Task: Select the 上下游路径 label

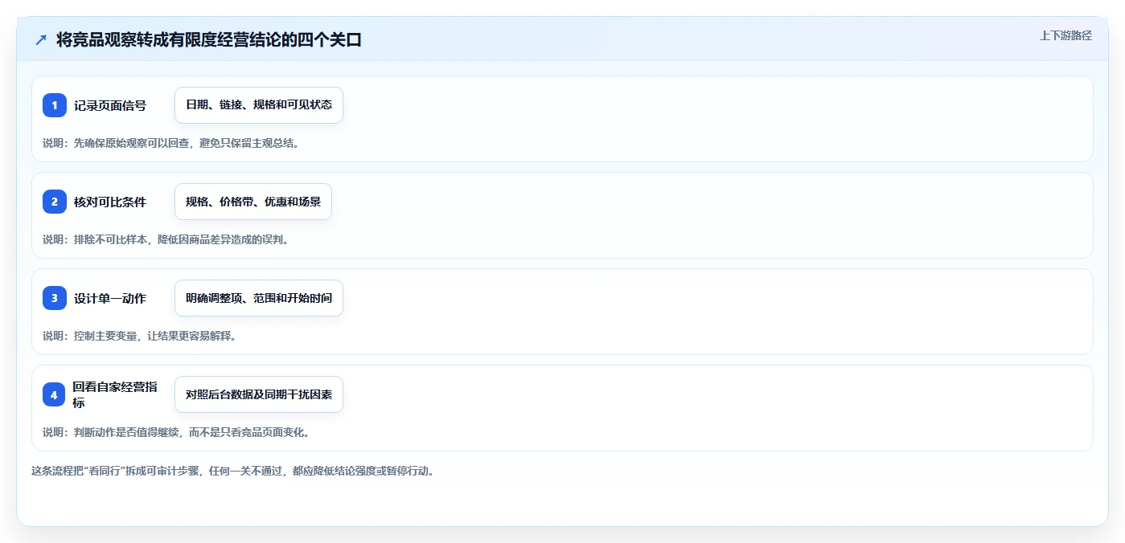Action: pyautogui.click(x=1065, y=35)
